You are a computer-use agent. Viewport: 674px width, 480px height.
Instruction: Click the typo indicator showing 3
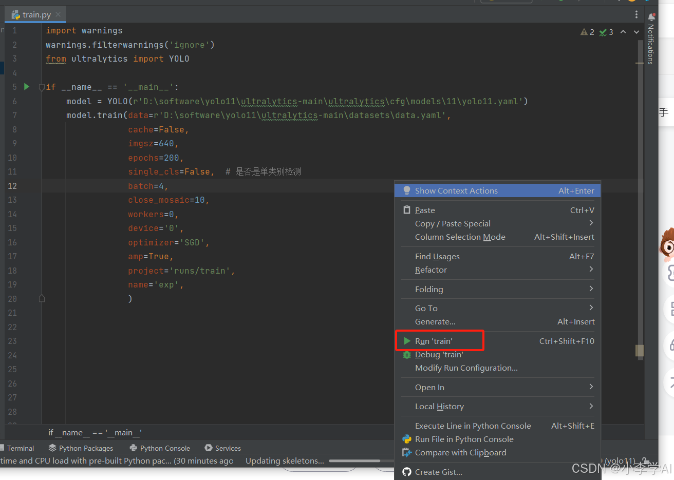pos(606,32)
